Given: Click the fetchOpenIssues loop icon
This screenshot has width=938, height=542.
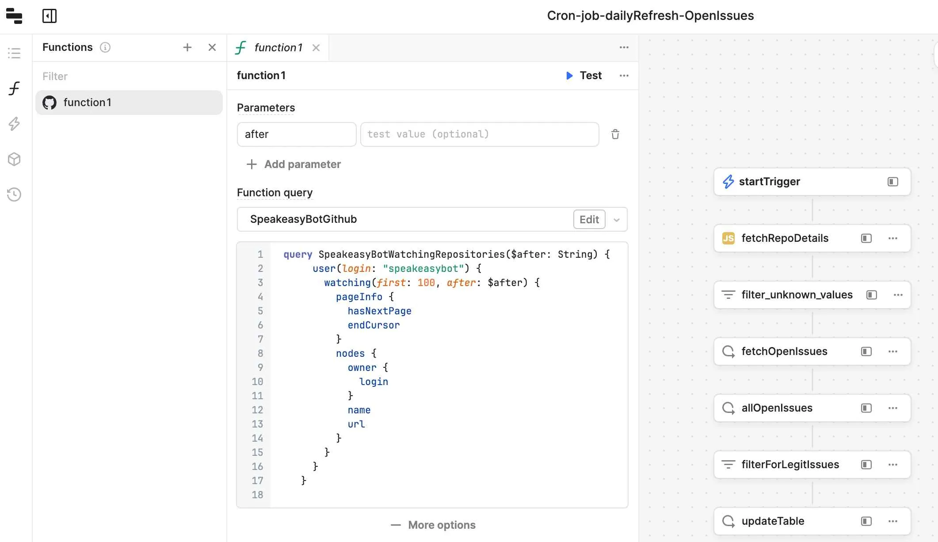Looking at the screenshot, I should point(728,351).
